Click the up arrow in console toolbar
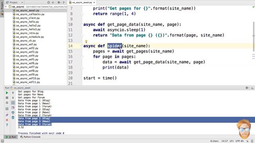The image size is (255, 143). pos(13,93)
